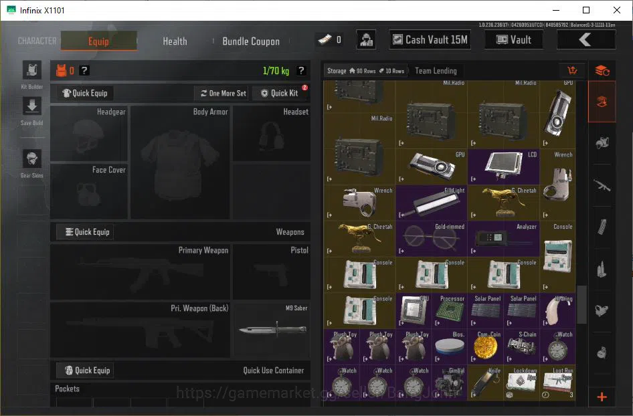Select the magazine filter icon
Image resolution: width=633 pixels, height=416 pixels.
tap(602, 227)
